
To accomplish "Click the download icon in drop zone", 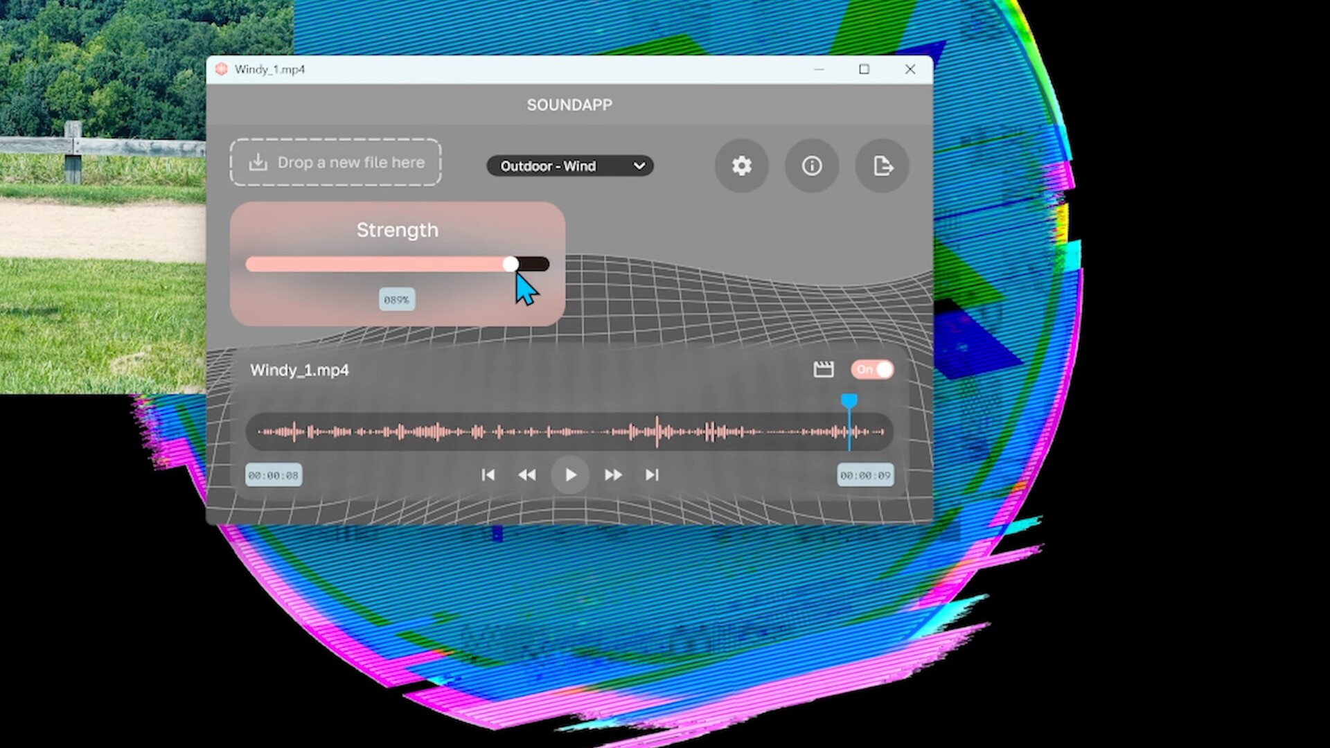I will coord(258,162).
